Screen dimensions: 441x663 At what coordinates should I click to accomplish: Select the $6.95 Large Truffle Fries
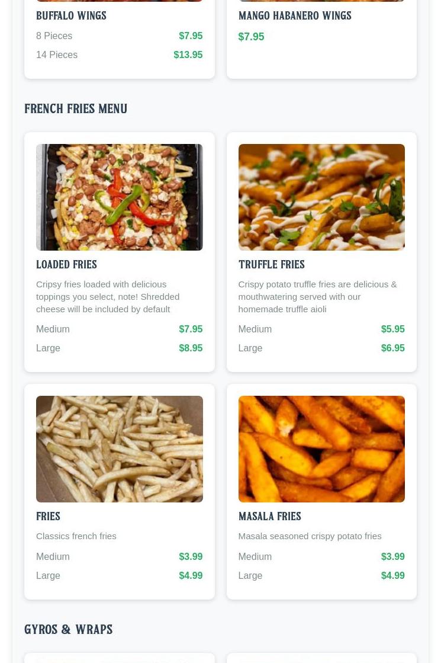pos(393,348)
